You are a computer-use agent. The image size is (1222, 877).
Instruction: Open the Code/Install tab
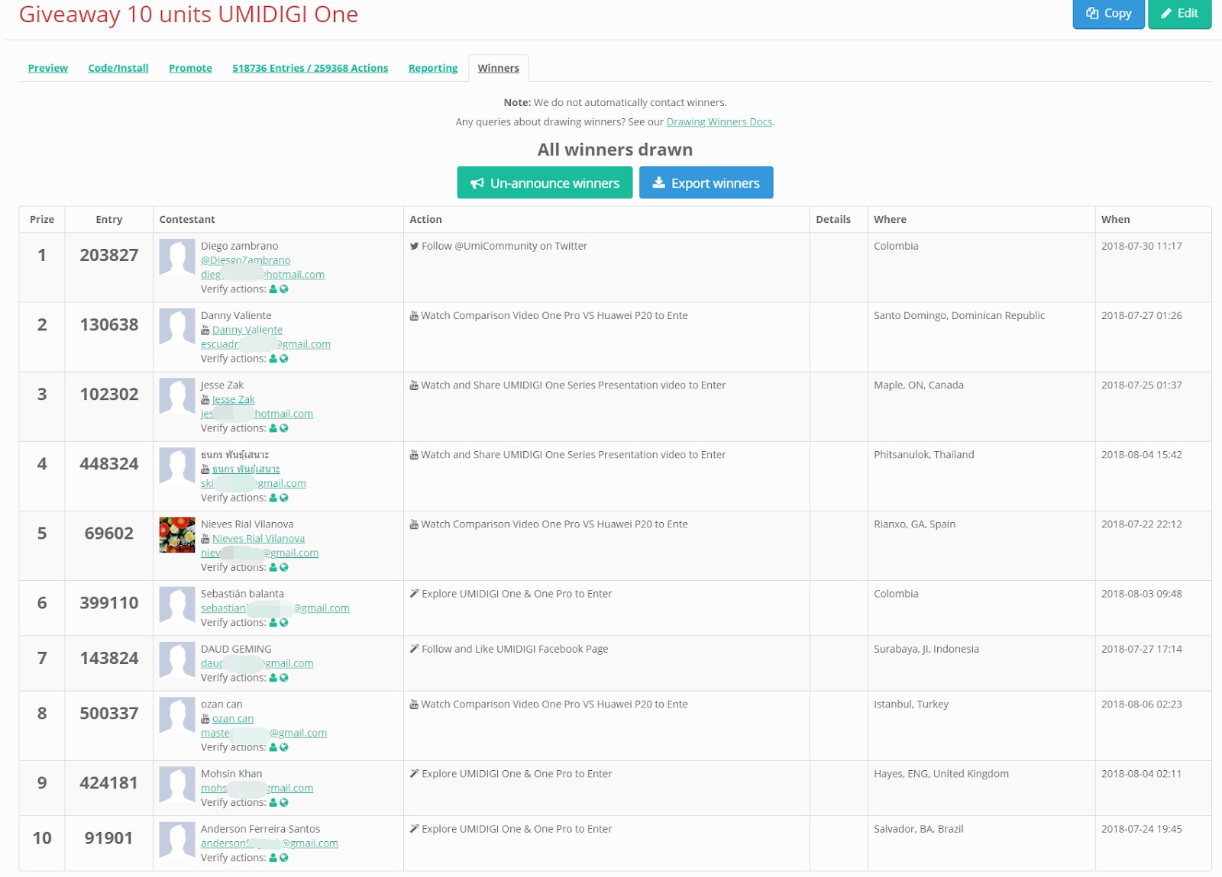click(x=118, y=68)
